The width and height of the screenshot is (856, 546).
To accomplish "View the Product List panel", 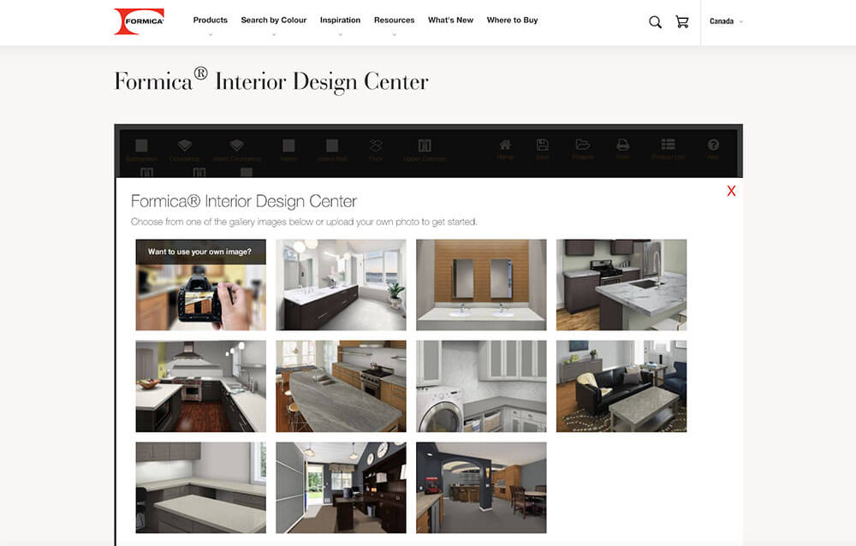I will [x=669, y=147].
